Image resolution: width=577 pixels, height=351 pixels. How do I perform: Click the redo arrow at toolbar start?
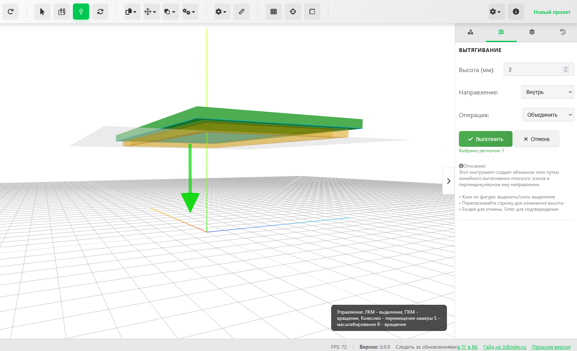click(10, 12)
